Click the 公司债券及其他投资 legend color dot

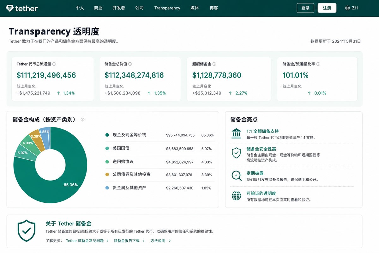tap(107, 175)
